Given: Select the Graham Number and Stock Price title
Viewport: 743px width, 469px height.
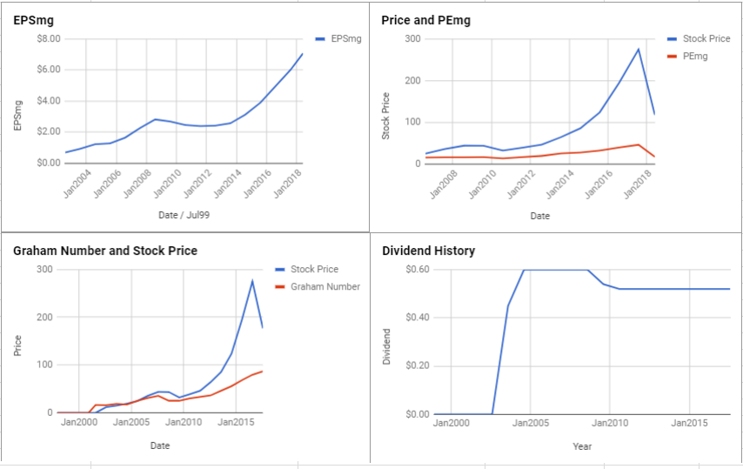Looking at the screenshot, I should point(105,251).
